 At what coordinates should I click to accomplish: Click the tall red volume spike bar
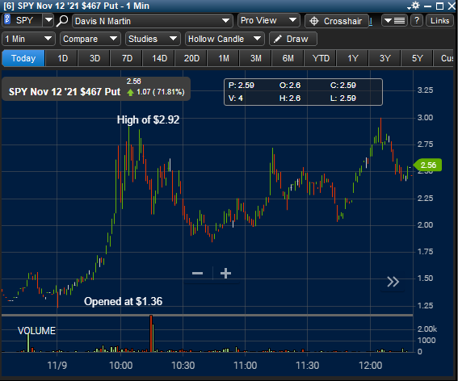coord(151,333)
